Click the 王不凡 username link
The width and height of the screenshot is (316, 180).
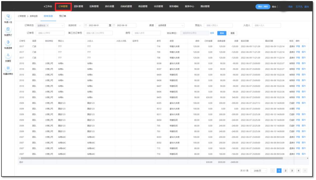(x=299, y=7)
